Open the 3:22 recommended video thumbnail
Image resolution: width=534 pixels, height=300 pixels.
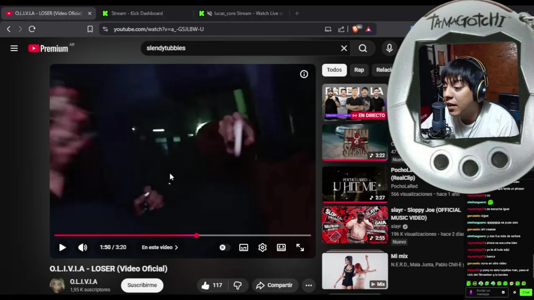tap(355, 142)
